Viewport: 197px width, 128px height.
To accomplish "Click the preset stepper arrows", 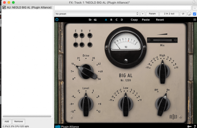I will (137, 14).
